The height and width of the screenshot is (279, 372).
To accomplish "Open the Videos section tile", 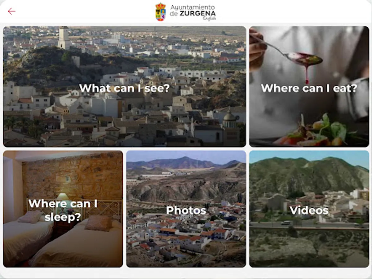I will (309, 209).
